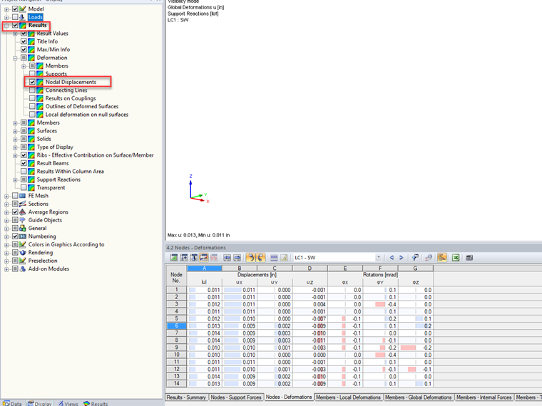The width and height of the screenshot is (542, 406).
Task: Click the Model icon in navigator tree
Action: (x=23, y=9)
